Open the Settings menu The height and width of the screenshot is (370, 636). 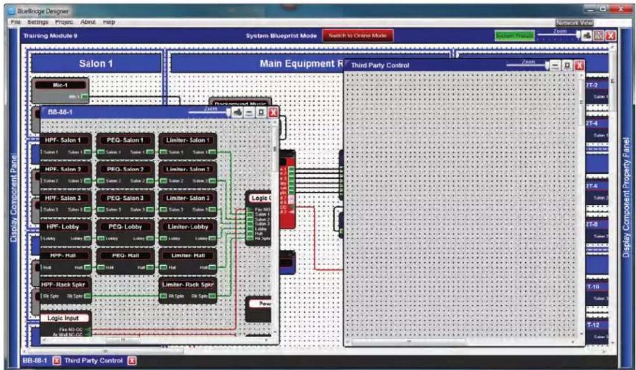[x=38, y=22]
